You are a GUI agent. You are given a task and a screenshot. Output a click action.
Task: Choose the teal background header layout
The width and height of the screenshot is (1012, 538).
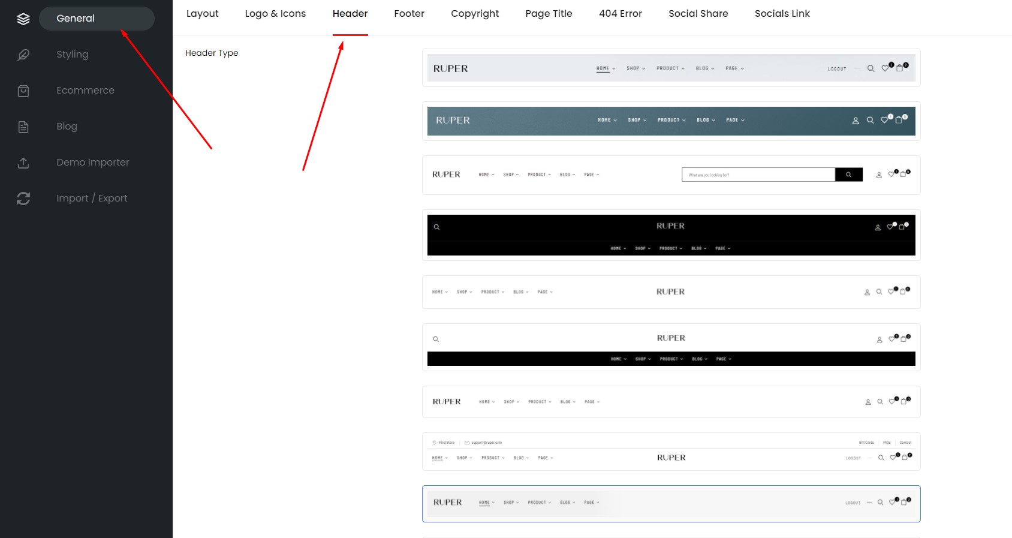pyautogui.click(x=671, y=121)
